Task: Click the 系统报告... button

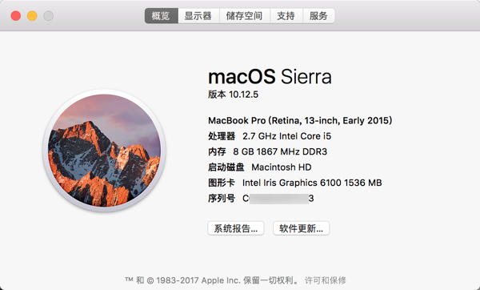Action: [236, 228]
